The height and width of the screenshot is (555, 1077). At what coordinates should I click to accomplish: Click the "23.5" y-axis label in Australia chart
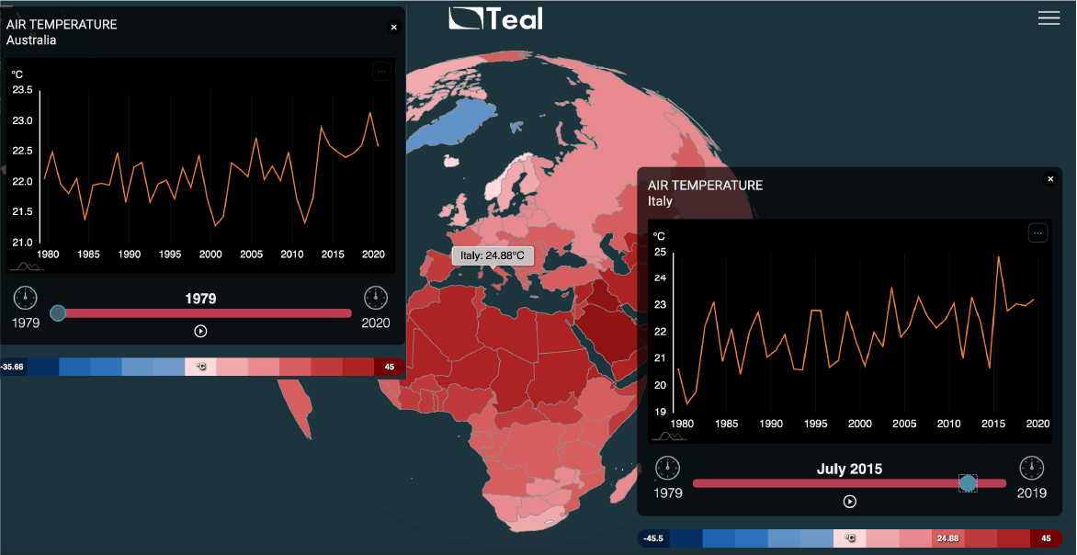pyautogui.click(x=23, y=91)
